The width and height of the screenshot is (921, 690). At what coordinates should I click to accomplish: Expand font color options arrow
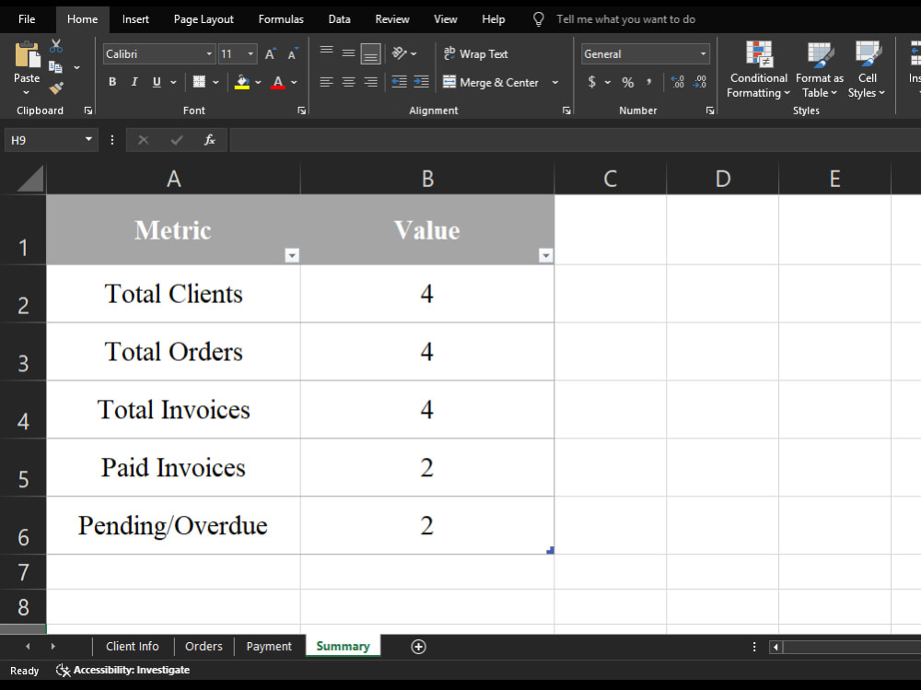295,82
